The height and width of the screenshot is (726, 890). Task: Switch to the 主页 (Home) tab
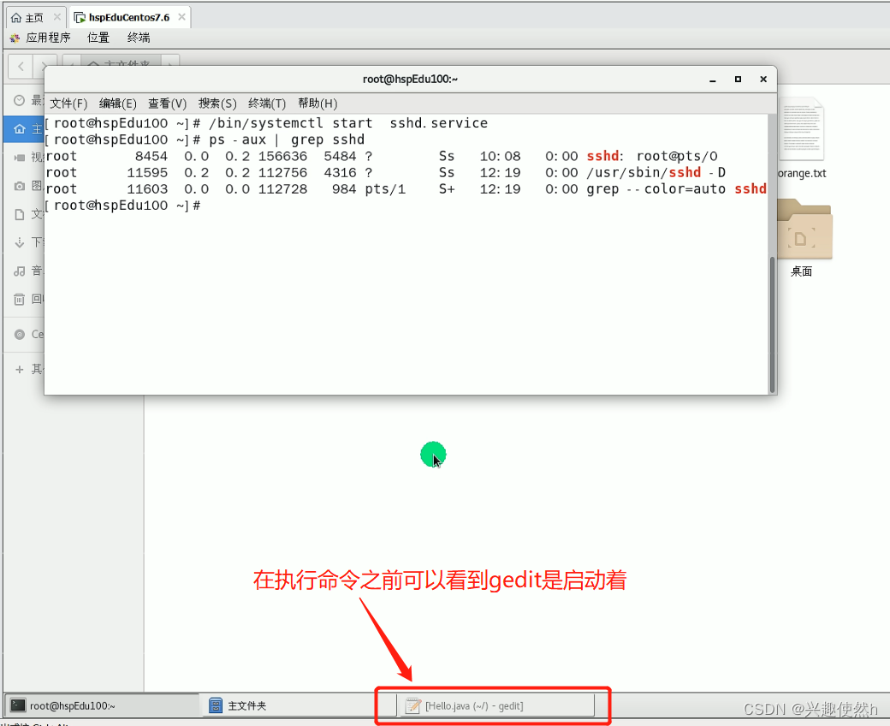(x=30, y=15)
